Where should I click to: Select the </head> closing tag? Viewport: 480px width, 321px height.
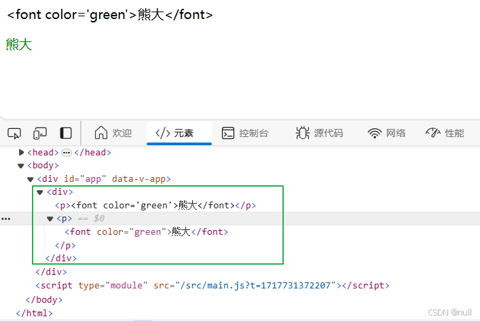point(93,153)
